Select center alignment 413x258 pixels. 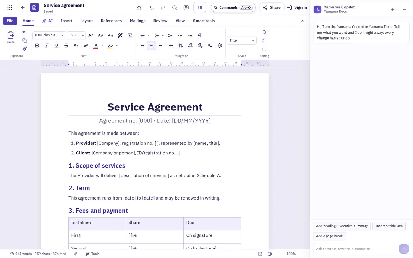(151, 45)
